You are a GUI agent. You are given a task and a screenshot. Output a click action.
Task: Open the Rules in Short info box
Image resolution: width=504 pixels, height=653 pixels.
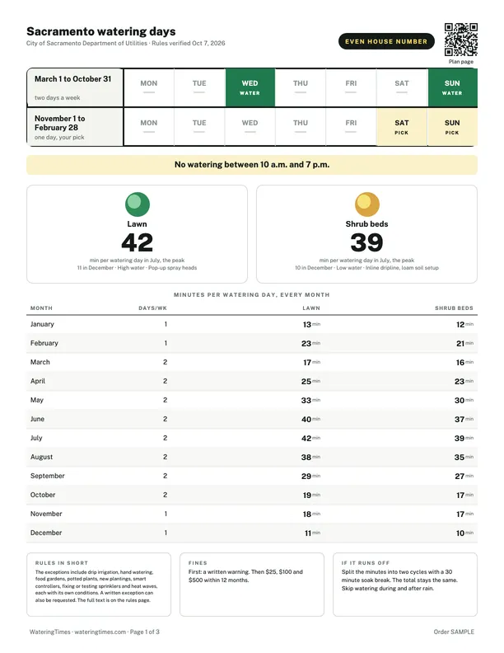(99, 585)
